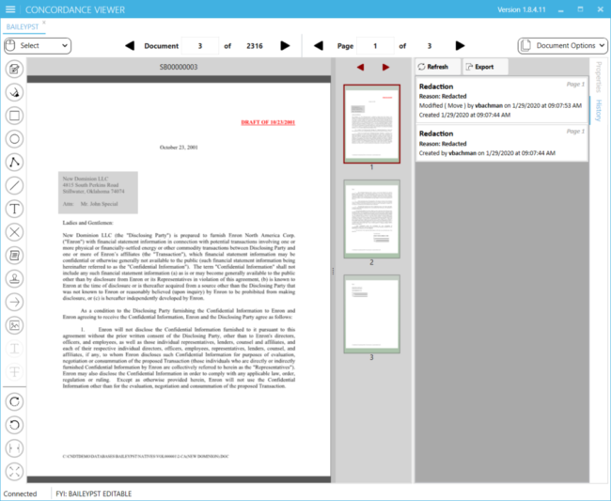The image size is (611, 501).
Task: Click the FYI: BAILEYPST EDITABLE status
Action: pos(93,493)
